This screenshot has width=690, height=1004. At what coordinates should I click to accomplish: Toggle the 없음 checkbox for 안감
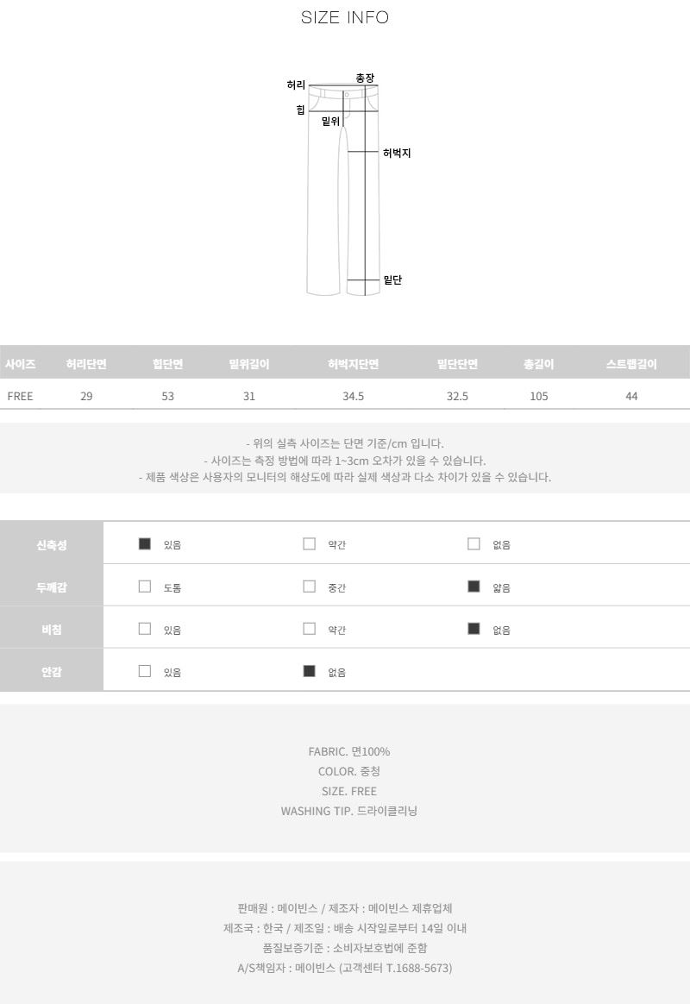[309, 671]
